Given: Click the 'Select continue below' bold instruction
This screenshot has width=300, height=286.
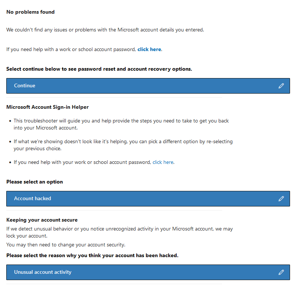Looking at the screenshot, I should pyautogui.click(x=99, y=69).
